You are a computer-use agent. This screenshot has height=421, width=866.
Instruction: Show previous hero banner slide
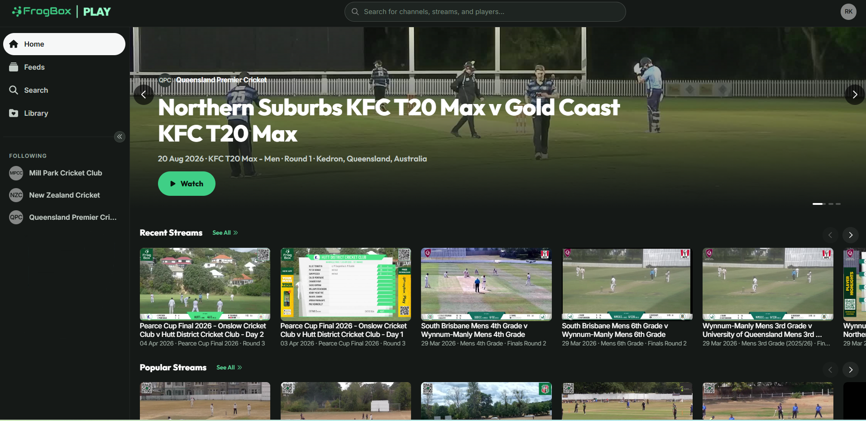tap(144, 95)
